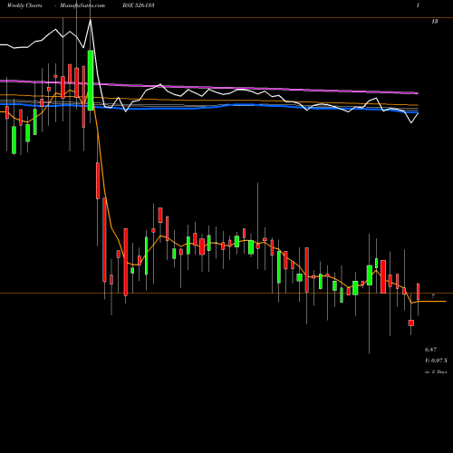Image resolution: width=453 pixels, height=453 pixels.
Task: Click the price level label '7'
Action: pos(433,296)
